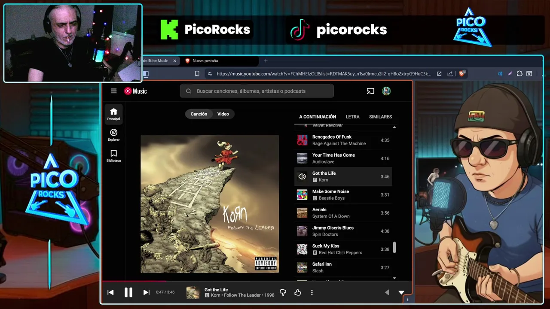Click the share page icon in address bar

click(x=450, y=74)
